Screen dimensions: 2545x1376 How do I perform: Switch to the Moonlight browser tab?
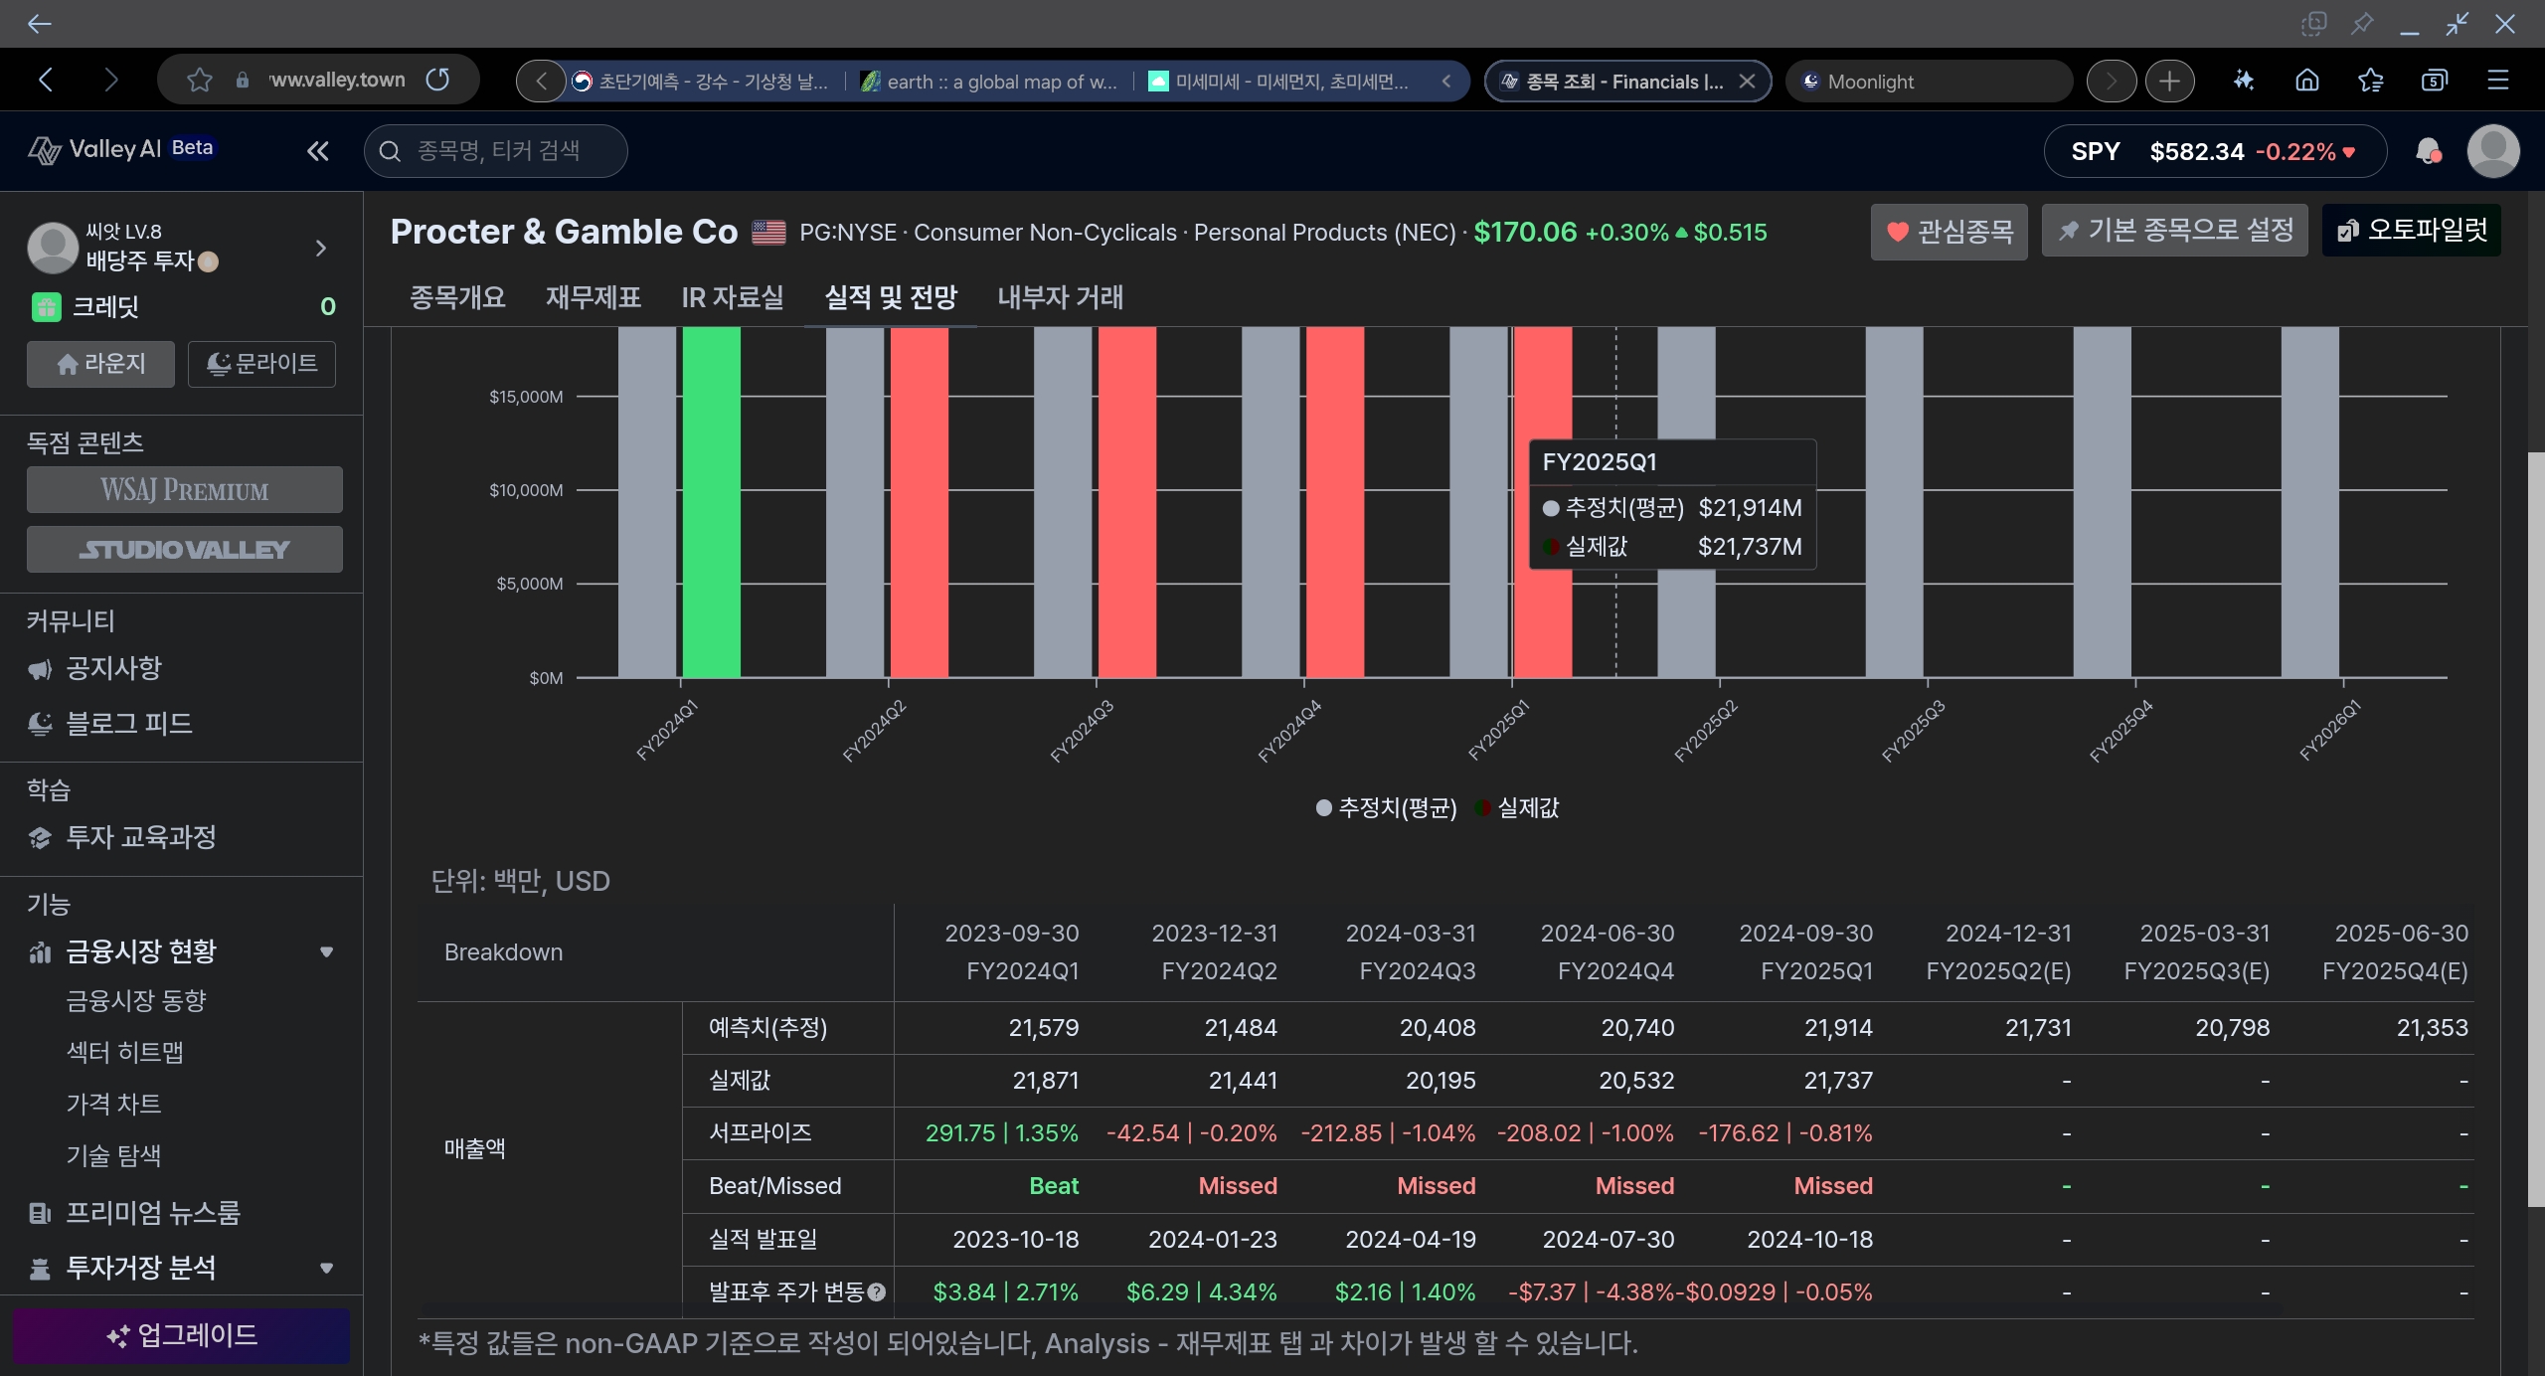(1929, 82)
